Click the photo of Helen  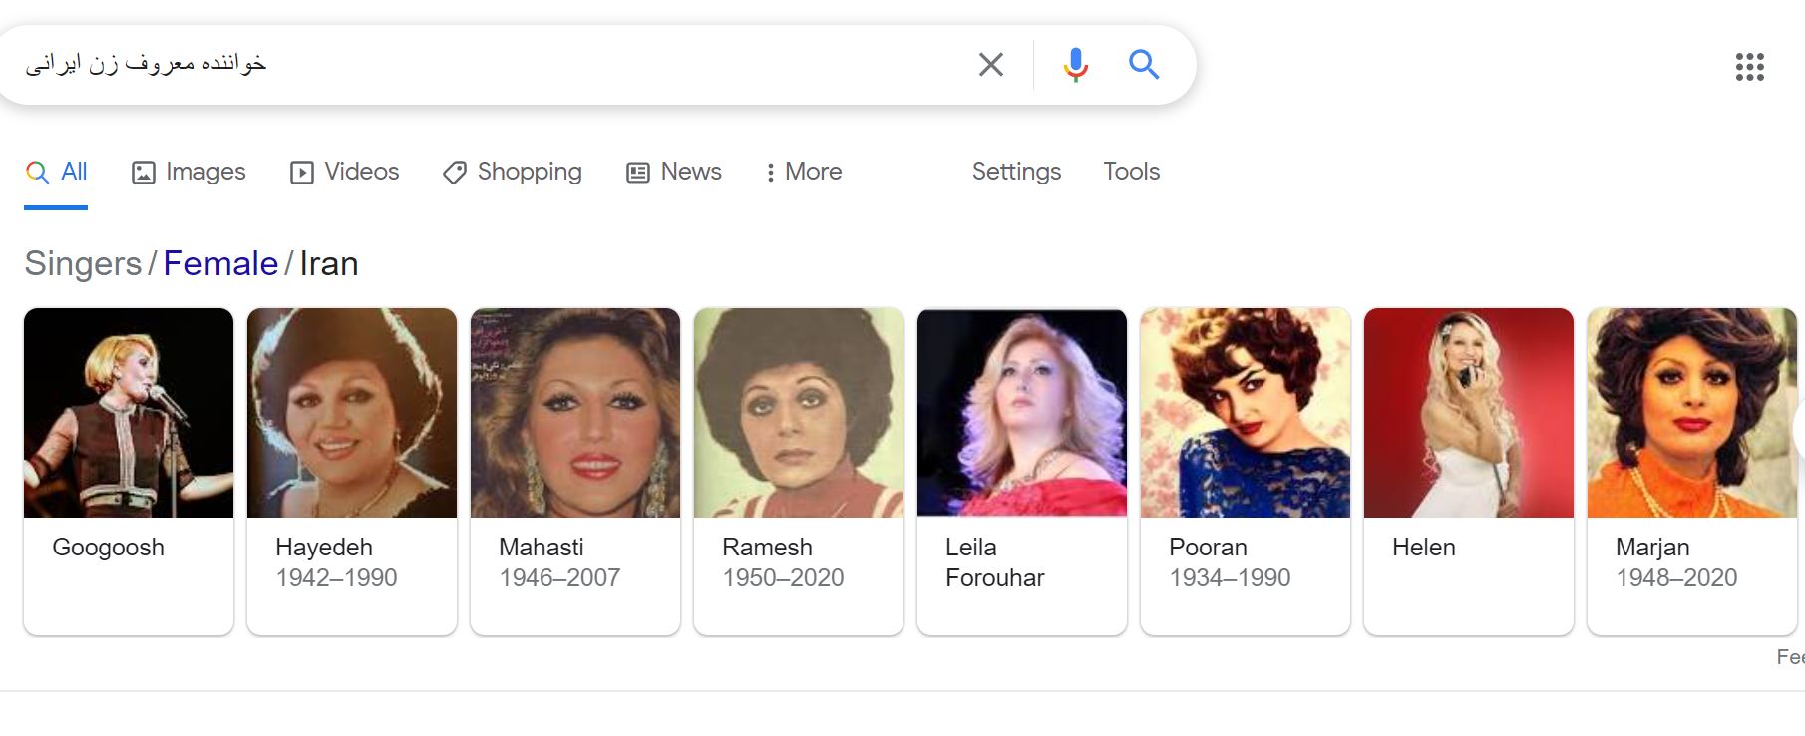pyautogui.click(x=1468, y=414)
